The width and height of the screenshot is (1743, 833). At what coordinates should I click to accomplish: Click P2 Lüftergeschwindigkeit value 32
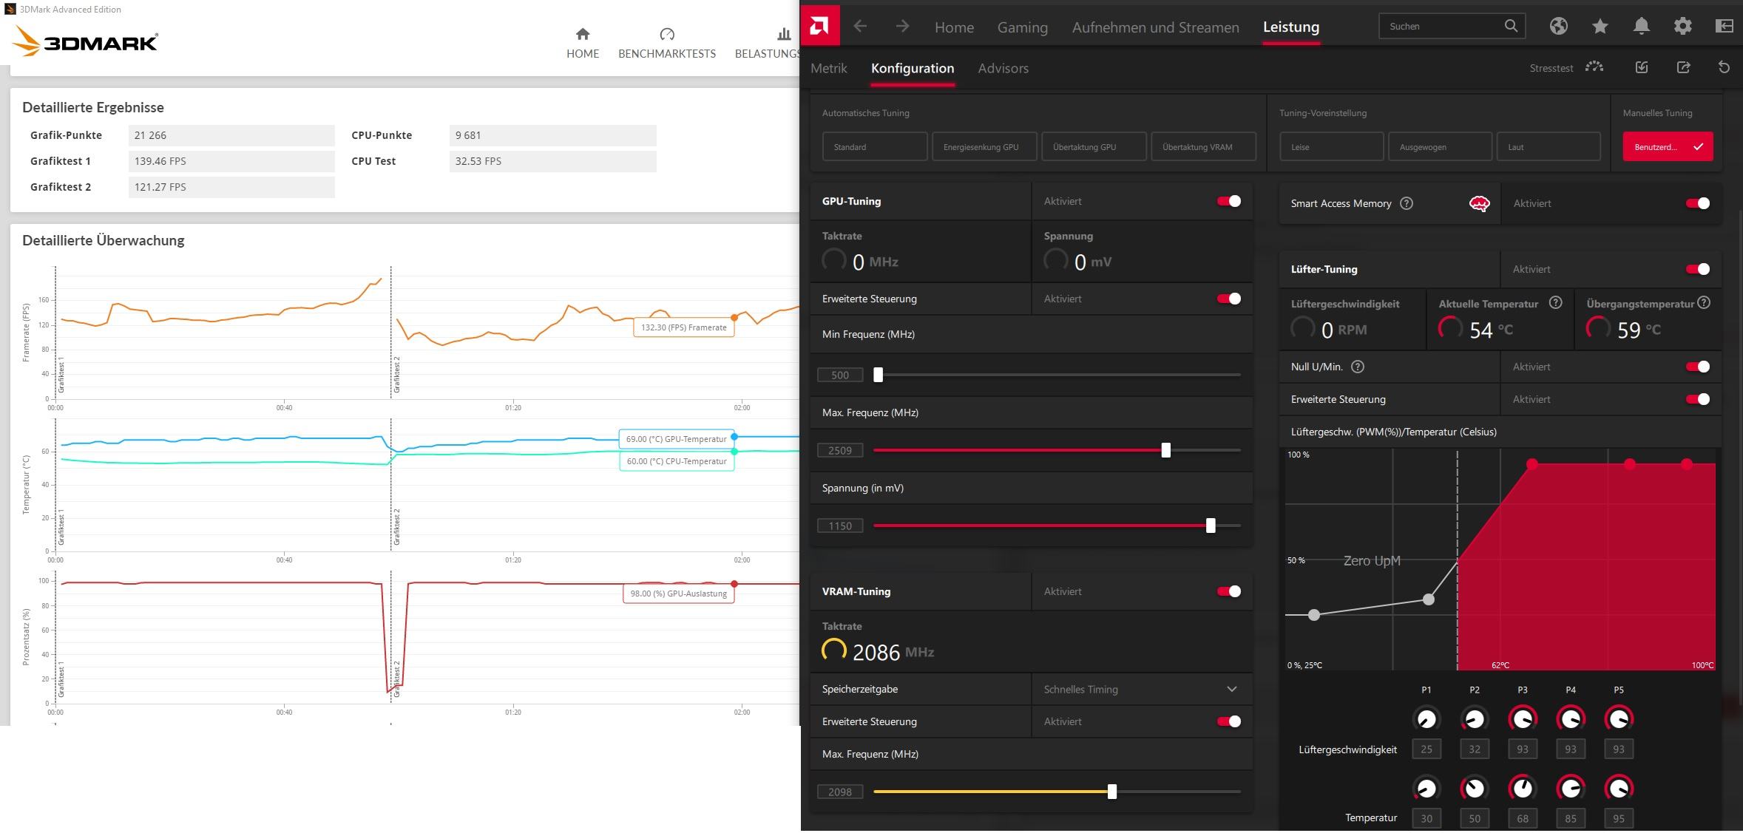click(1475, 749)
